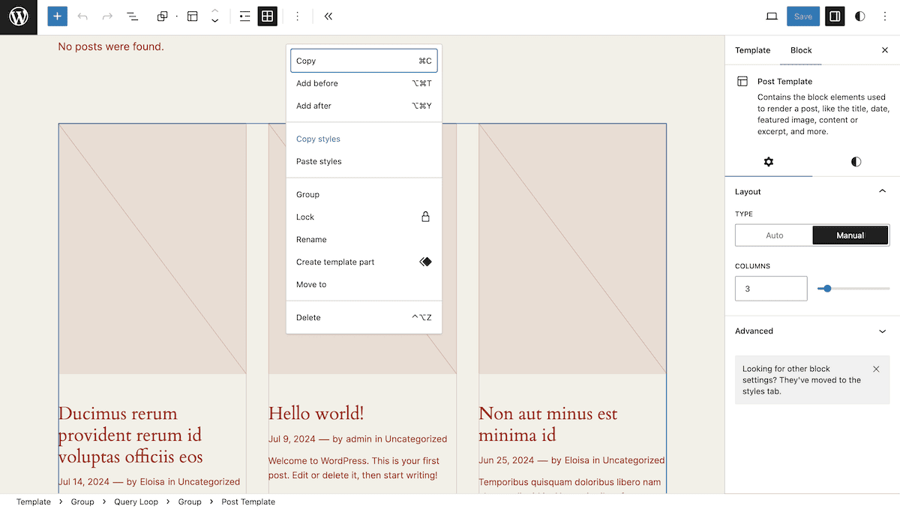Open the preview device icon near Save
Image resolution: width=900 pixels, height=509 pixels.
point(772,16)
